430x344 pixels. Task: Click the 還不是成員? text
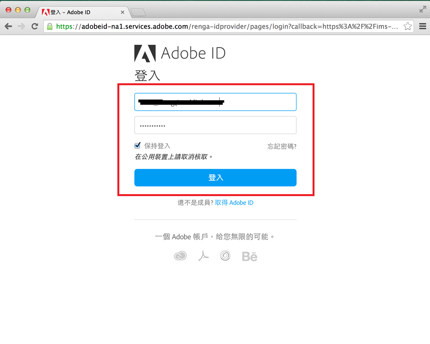(x=195, y=202)
